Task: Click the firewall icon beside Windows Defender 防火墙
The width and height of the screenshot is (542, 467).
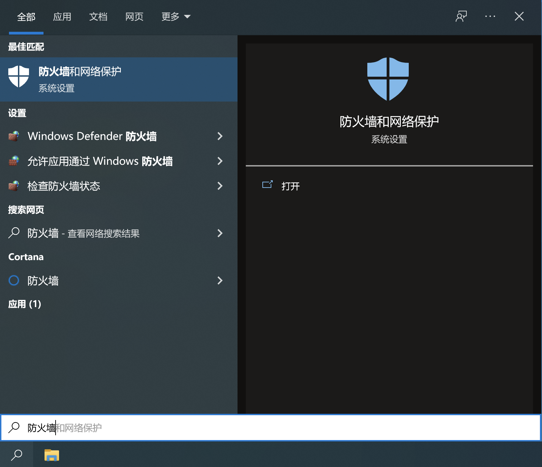Action: click(x=14, y=136)
